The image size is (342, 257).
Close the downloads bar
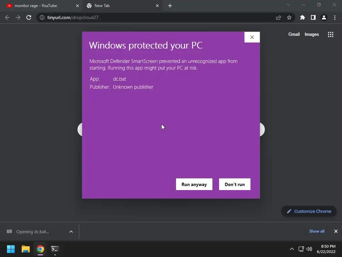pos(336,231)
